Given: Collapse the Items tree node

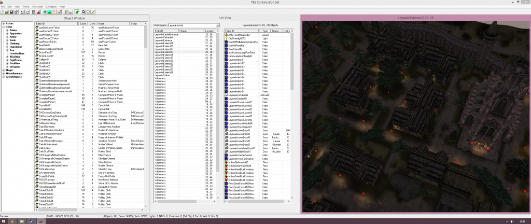Looking at the screenshot, I should click(x=4, y=27).
